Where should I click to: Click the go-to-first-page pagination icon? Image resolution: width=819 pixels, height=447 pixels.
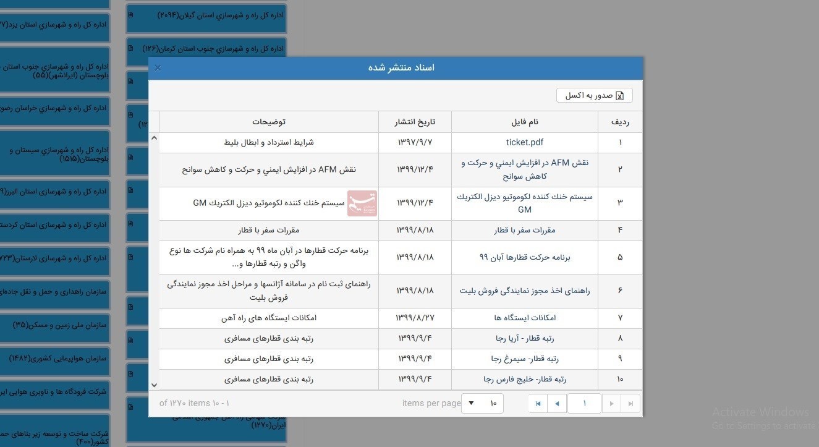537,403
